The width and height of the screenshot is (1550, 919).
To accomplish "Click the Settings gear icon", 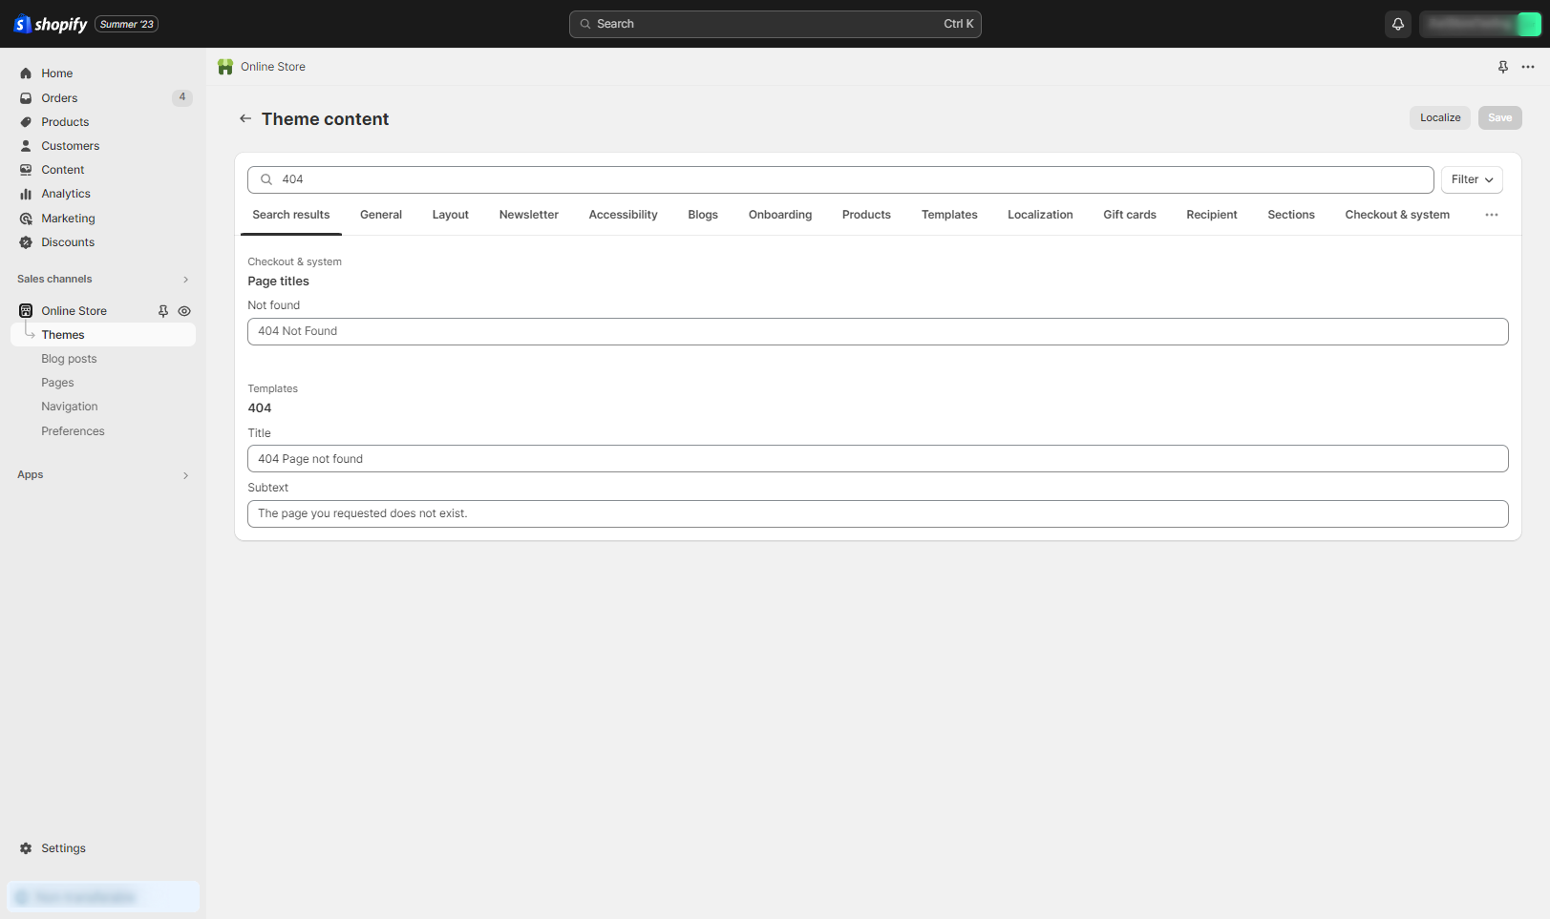I will tap(26, 848).
